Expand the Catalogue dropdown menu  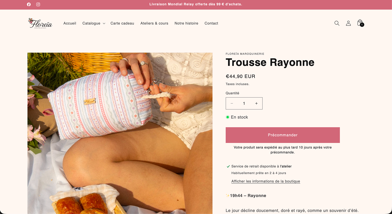pos(94,23)
